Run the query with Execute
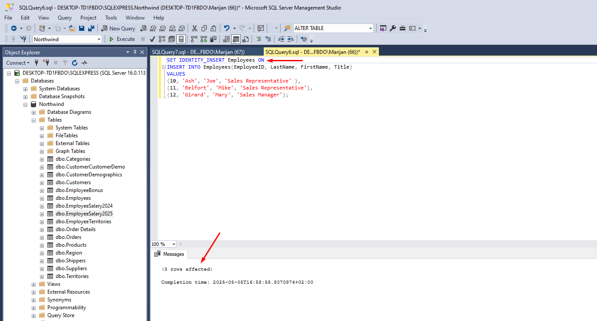This screenshot has width=597, height=321. coord(122,39)
